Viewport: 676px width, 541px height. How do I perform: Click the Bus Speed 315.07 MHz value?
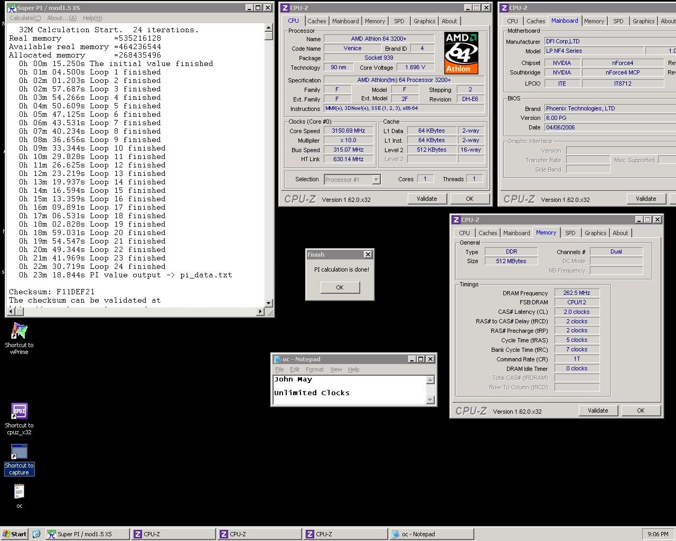point(348,150)
